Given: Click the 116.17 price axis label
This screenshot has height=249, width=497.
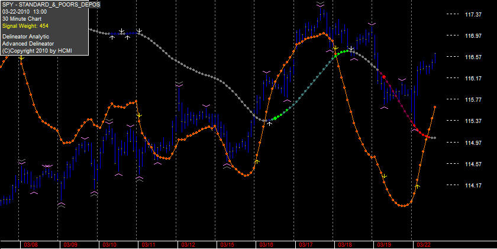Looking at the screenshot, I should [x=473, y=78].
